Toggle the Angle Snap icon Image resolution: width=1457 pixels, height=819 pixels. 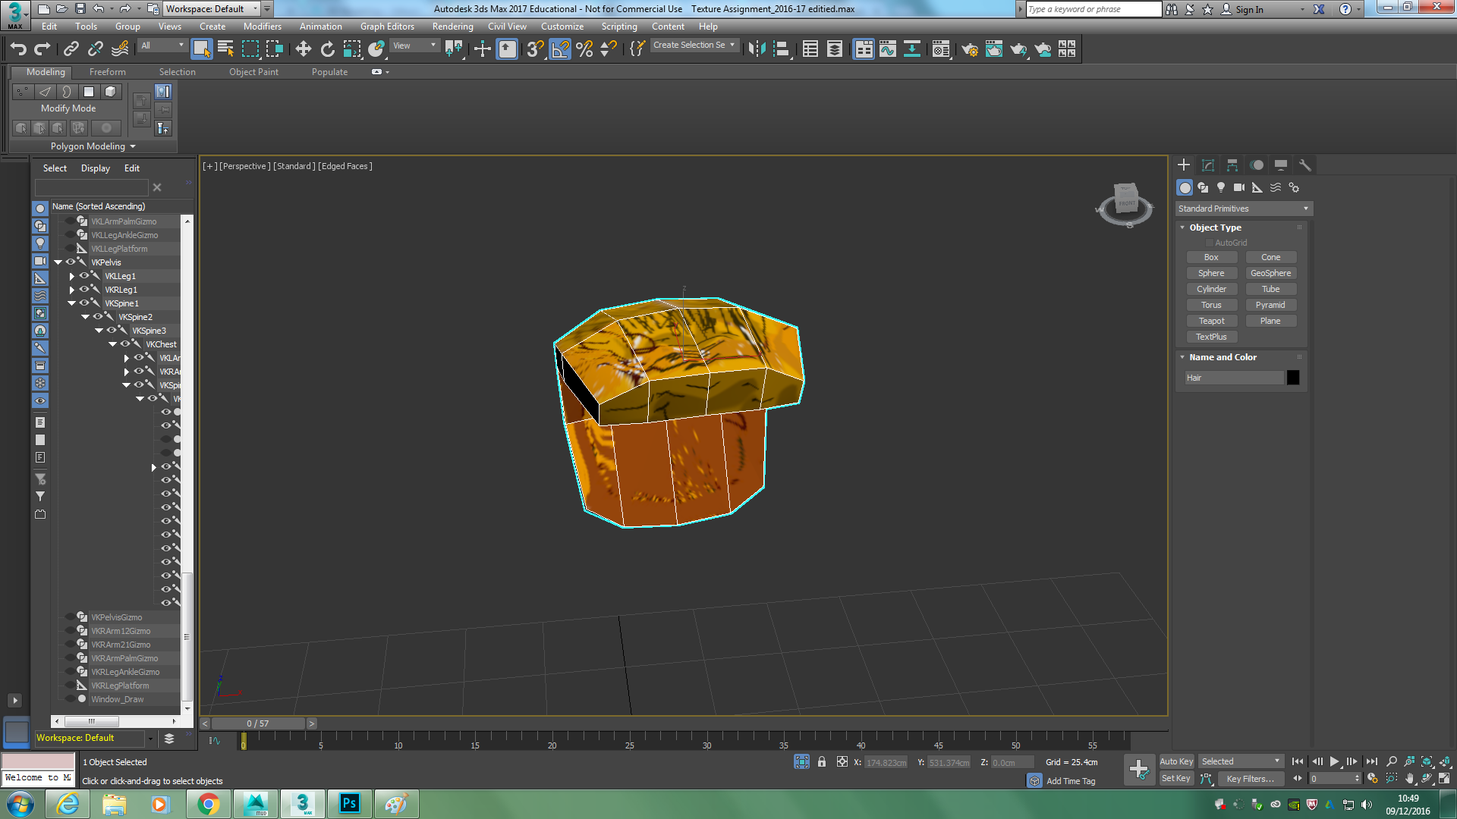(x=560, y=49)
